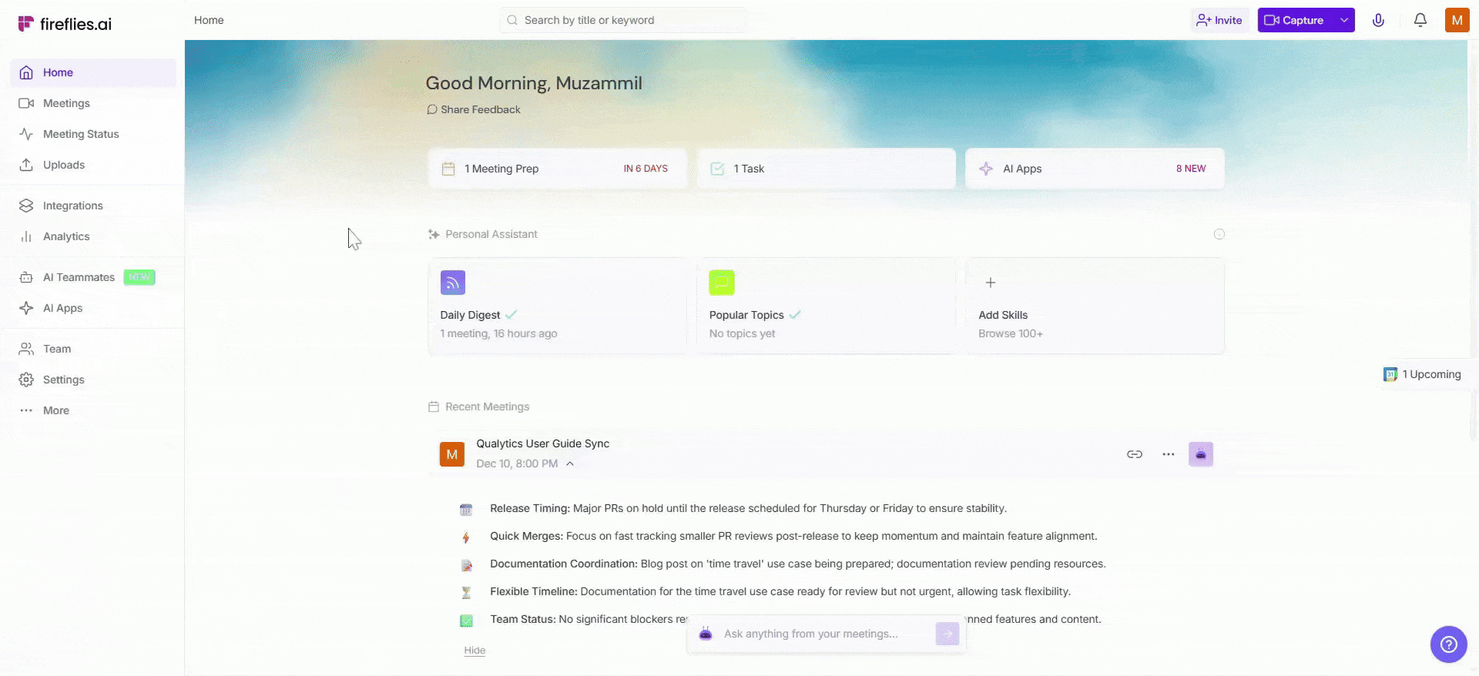Screen dimensions: 1479x676
Task: Open AI Teammates in the sidebar
Action: point(93,277)
